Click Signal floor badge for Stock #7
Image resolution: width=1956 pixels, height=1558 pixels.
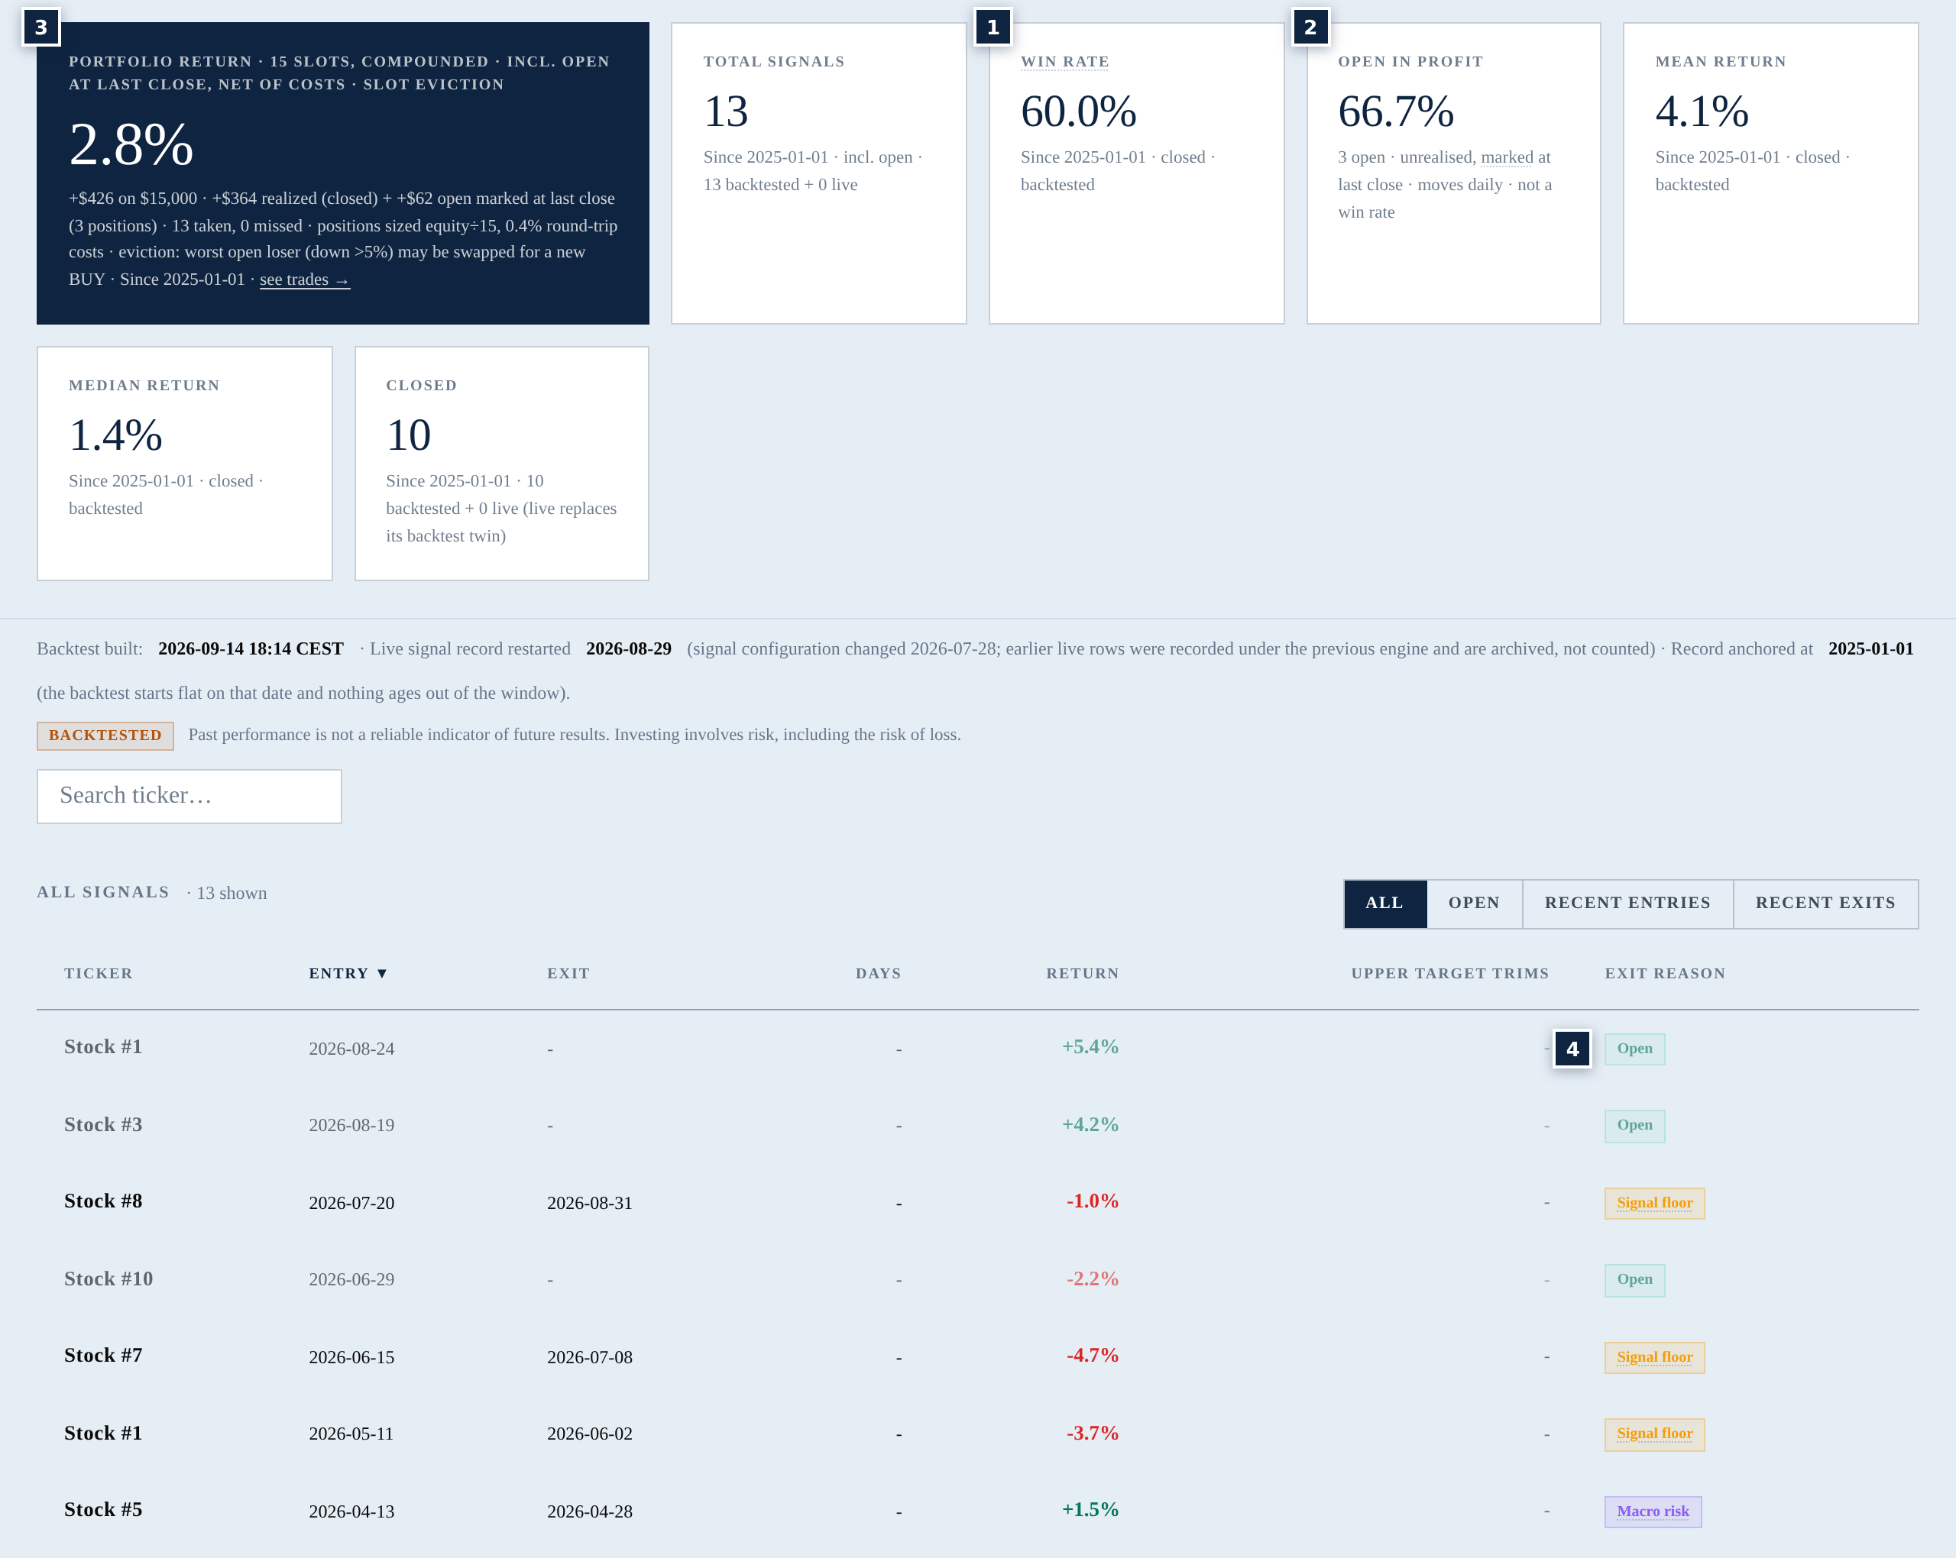(1654, 1356)
